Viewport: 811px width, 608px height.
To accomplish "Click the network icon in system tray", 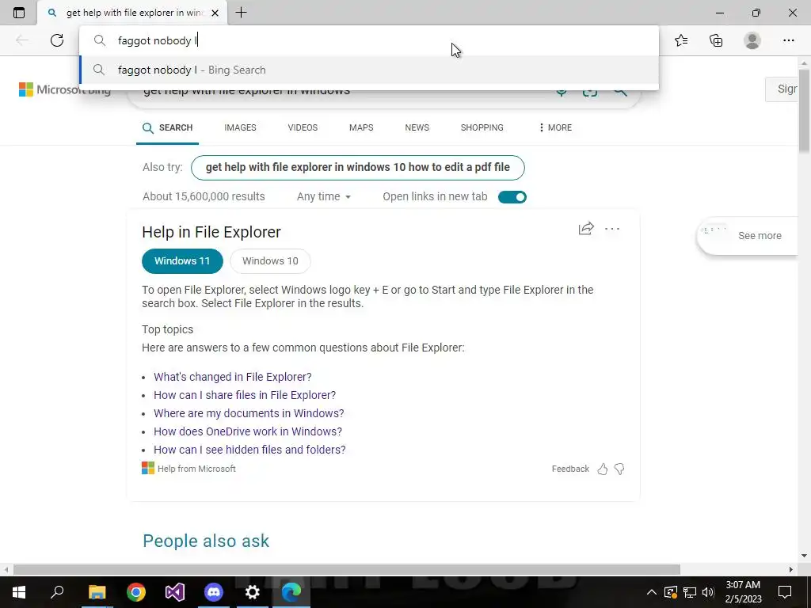I will pos(690,592).
